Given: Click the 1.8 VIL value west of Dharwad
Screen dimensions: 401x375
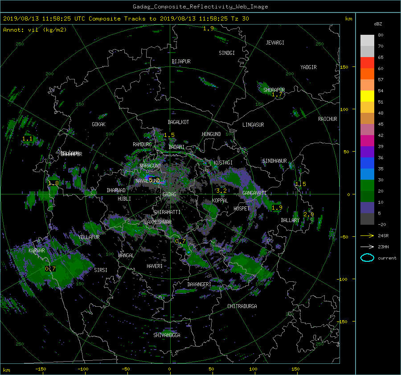Looking at the screenshot, I should 53,183.
